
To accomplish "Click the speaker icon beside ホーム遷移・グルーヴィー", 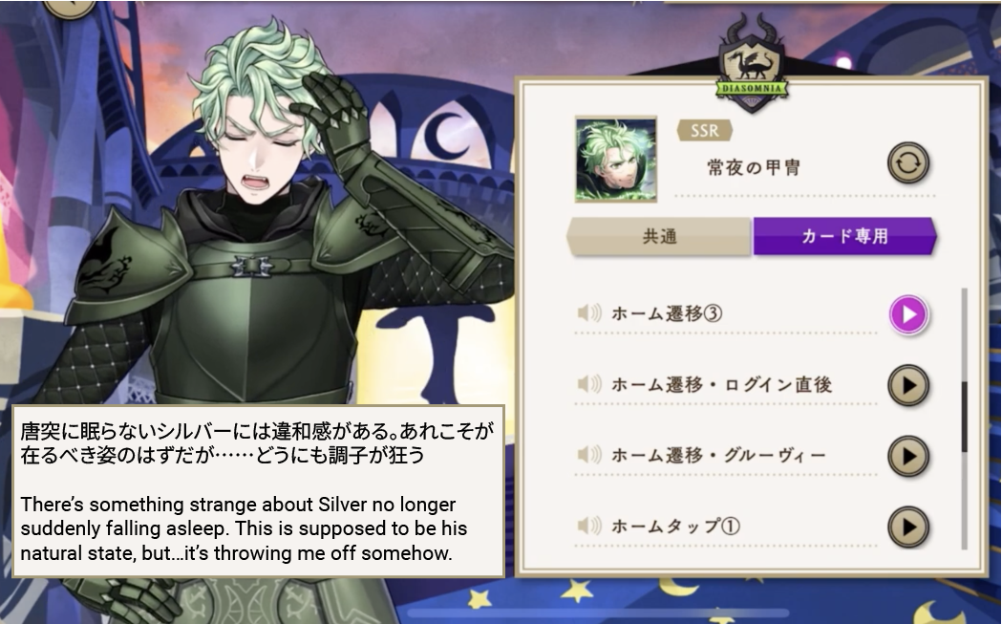I will (x=589, y=455).
